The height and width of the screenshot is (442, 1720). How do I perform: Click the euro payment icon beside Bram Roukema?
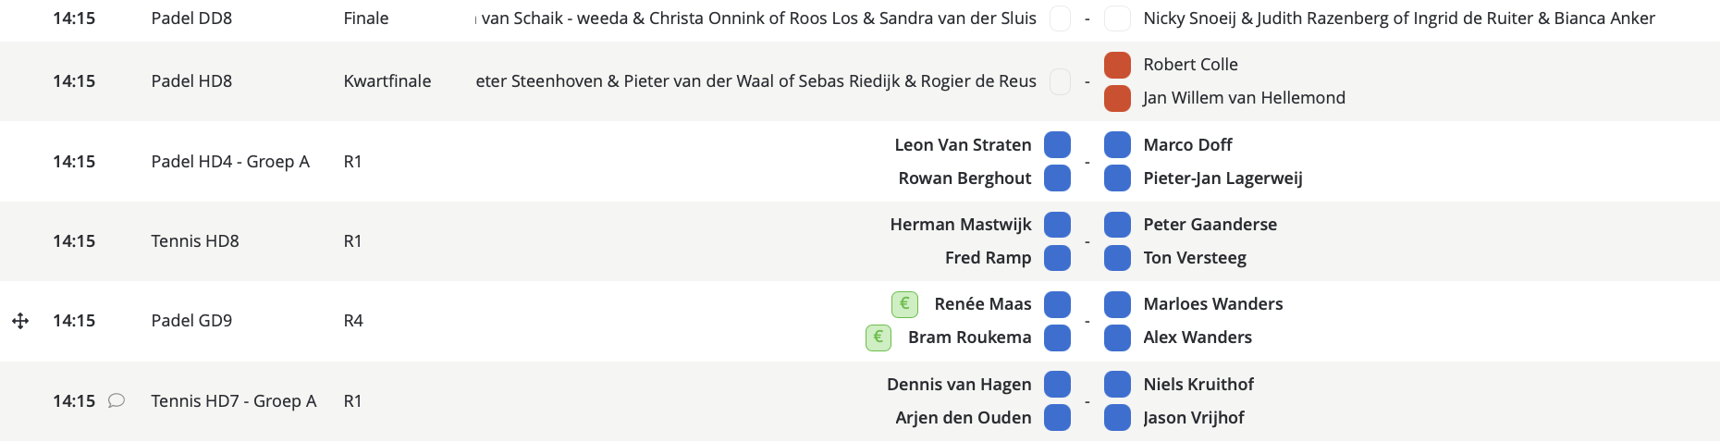click(878, 338)
